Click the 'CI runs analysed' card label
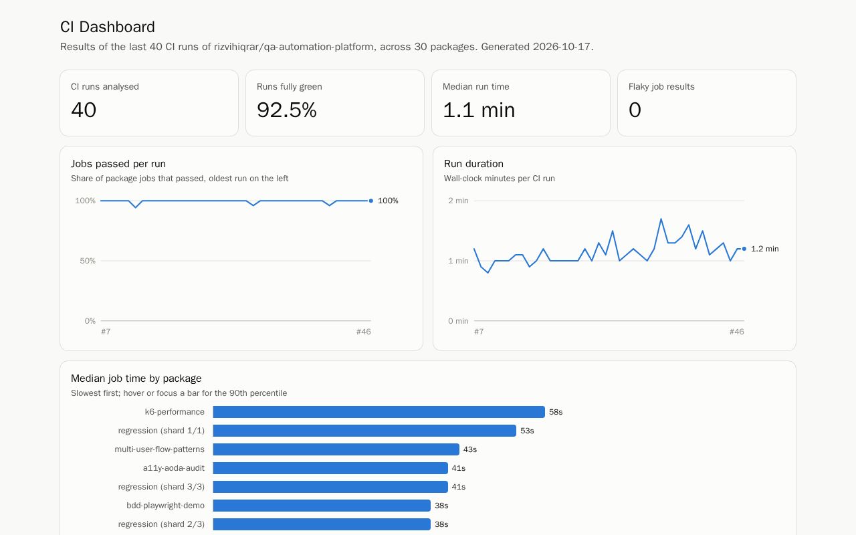This screenshot has height=535, width=856. click(105, 86)
